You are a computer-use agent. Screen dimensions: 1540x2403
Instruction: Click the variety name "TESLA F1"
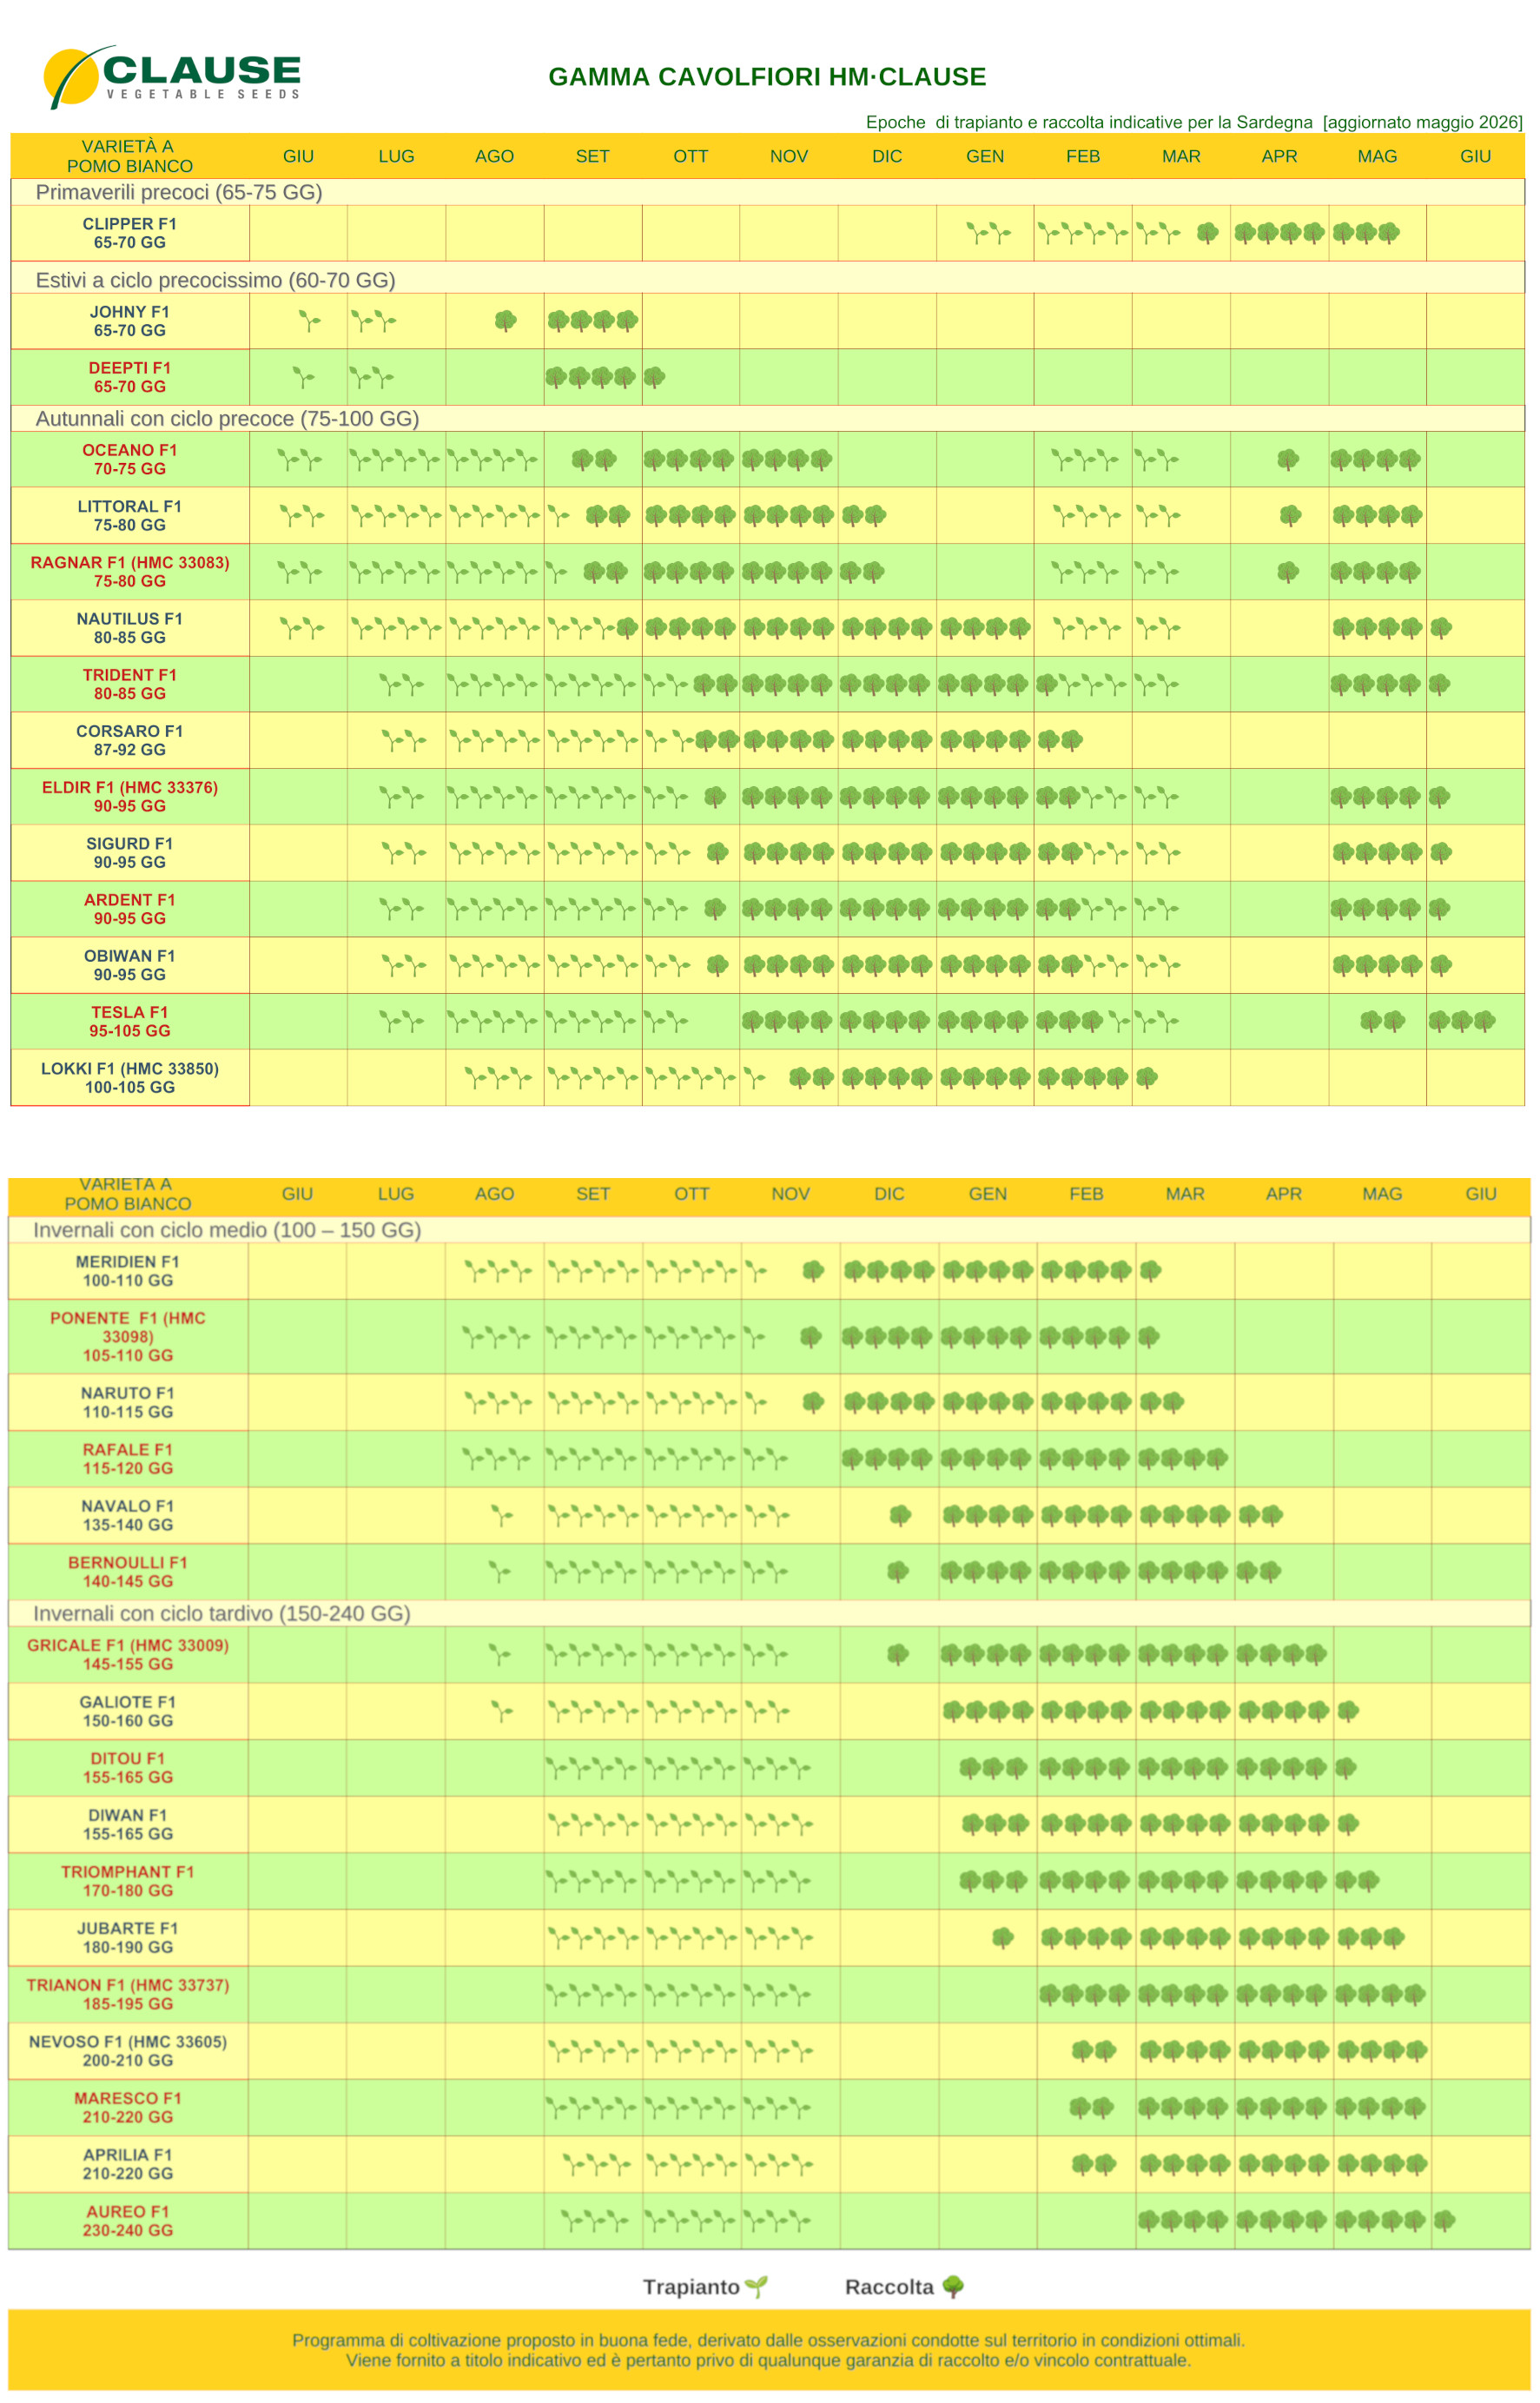click(130, 1012)
